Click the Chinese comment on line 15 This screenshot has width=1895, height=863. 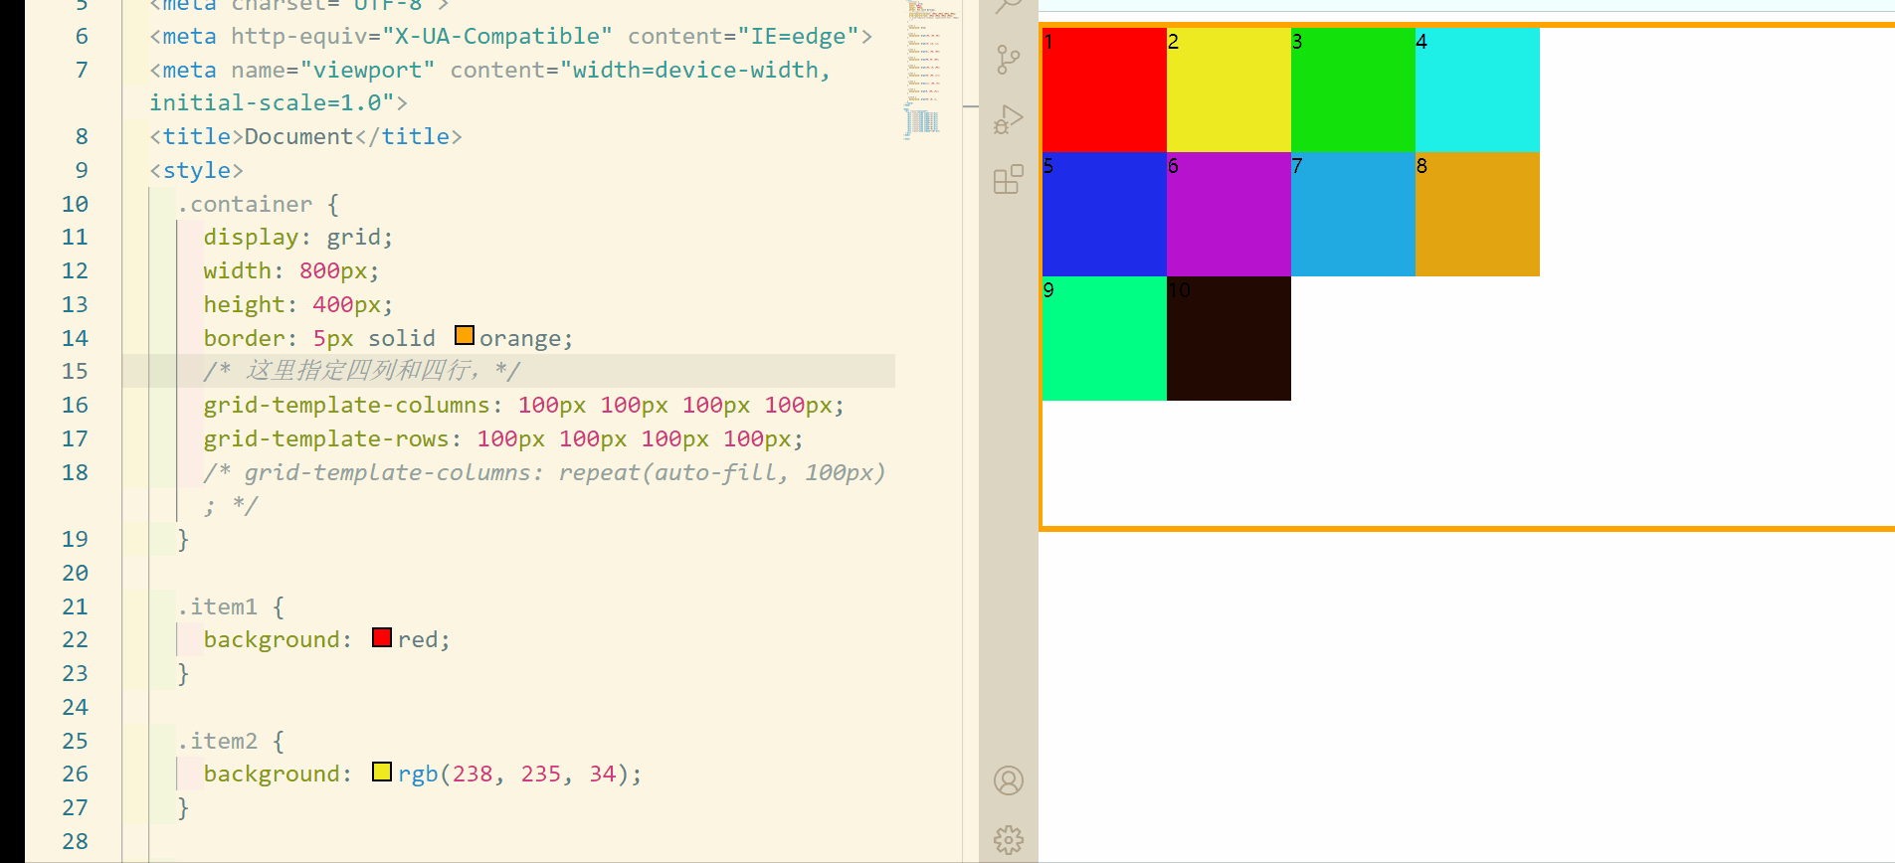pos(362,371)
